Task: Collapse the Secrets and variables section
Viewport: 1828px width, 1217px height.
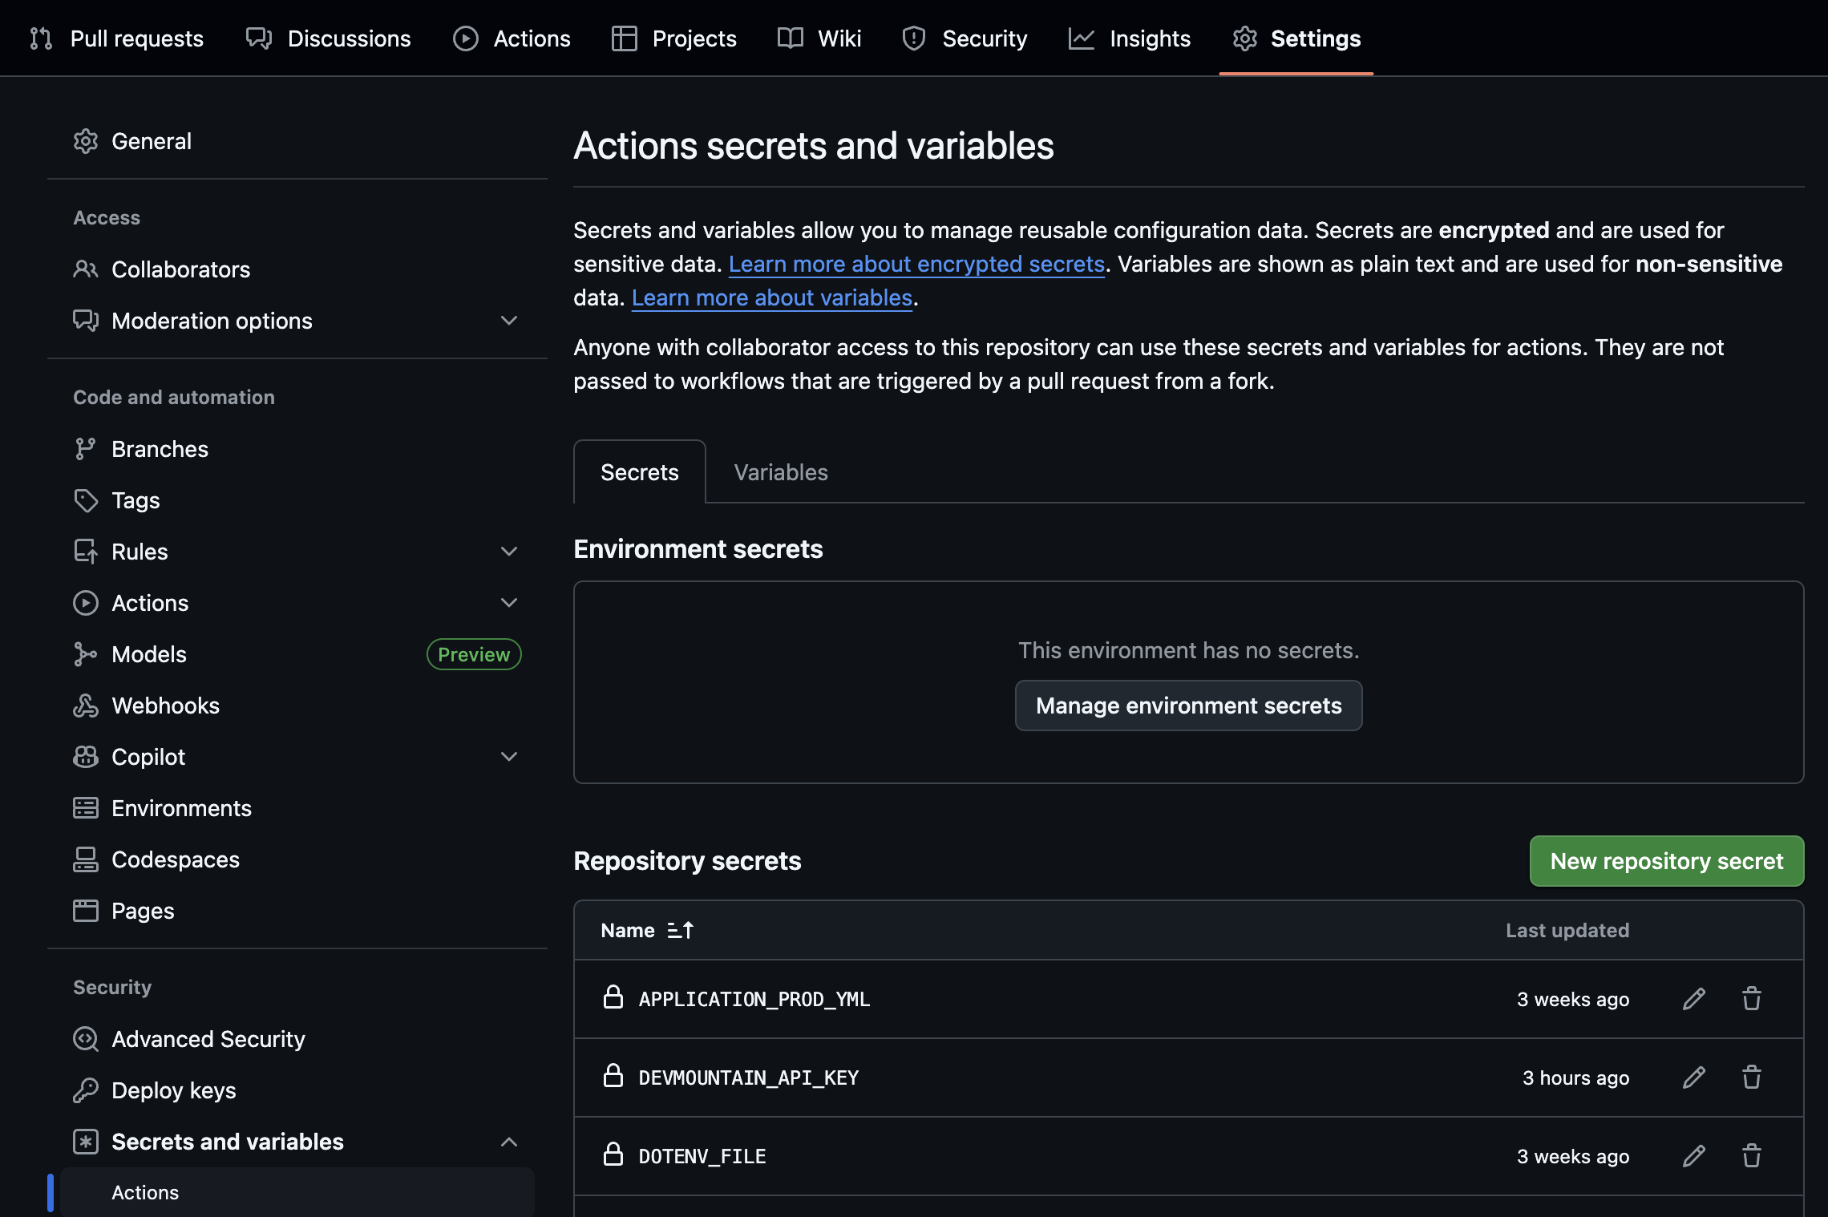Action: [508, 1142]
